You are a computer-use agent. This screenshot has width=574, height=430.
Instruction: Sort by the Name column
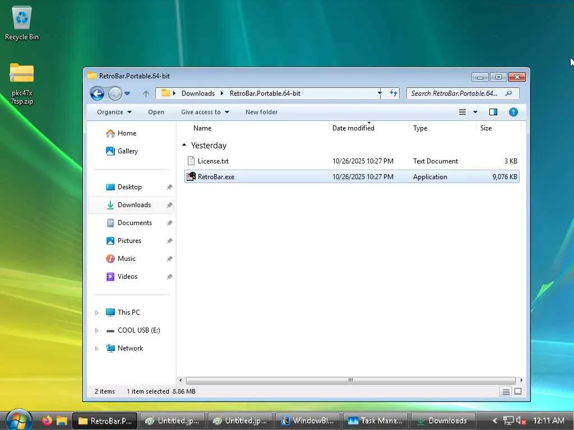pyautogui.click(x=202, y=128)
